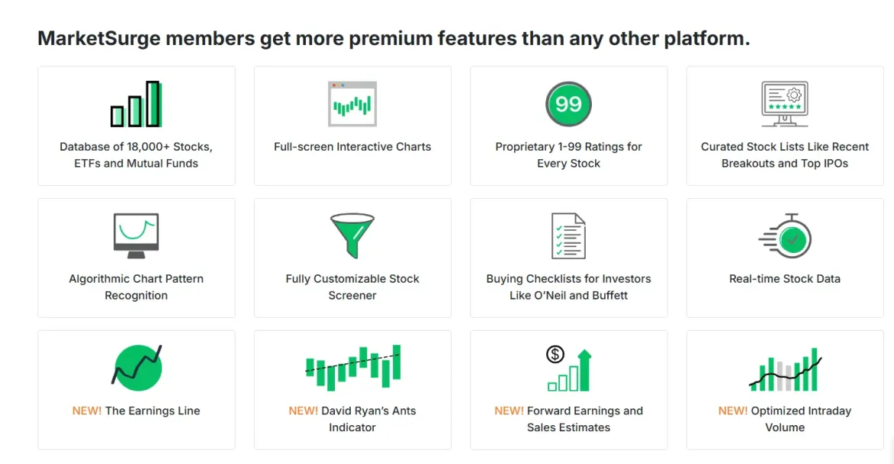Click the dollar sign forward earnings icon

pyautogui.click(x=568, y=368)
